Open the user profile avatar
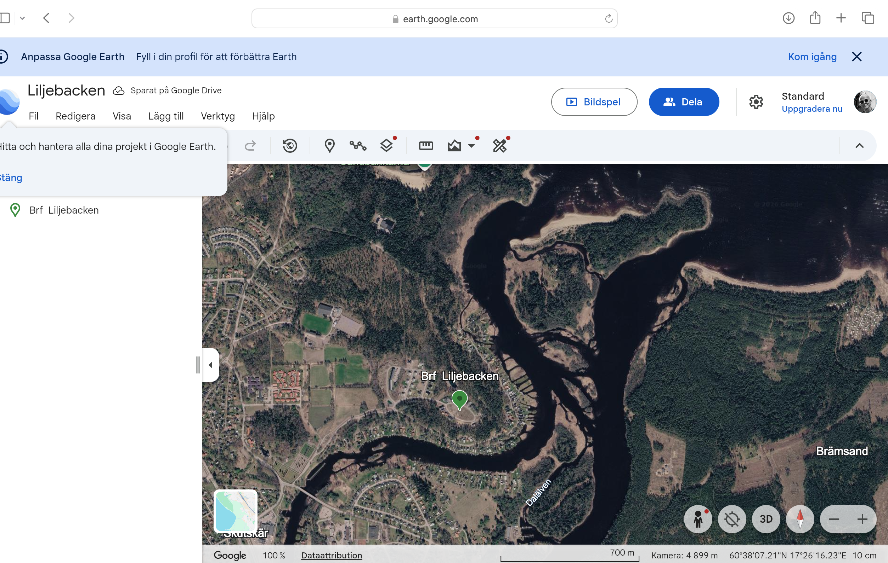This screenshot has width=888, height=563. (865, 102)
